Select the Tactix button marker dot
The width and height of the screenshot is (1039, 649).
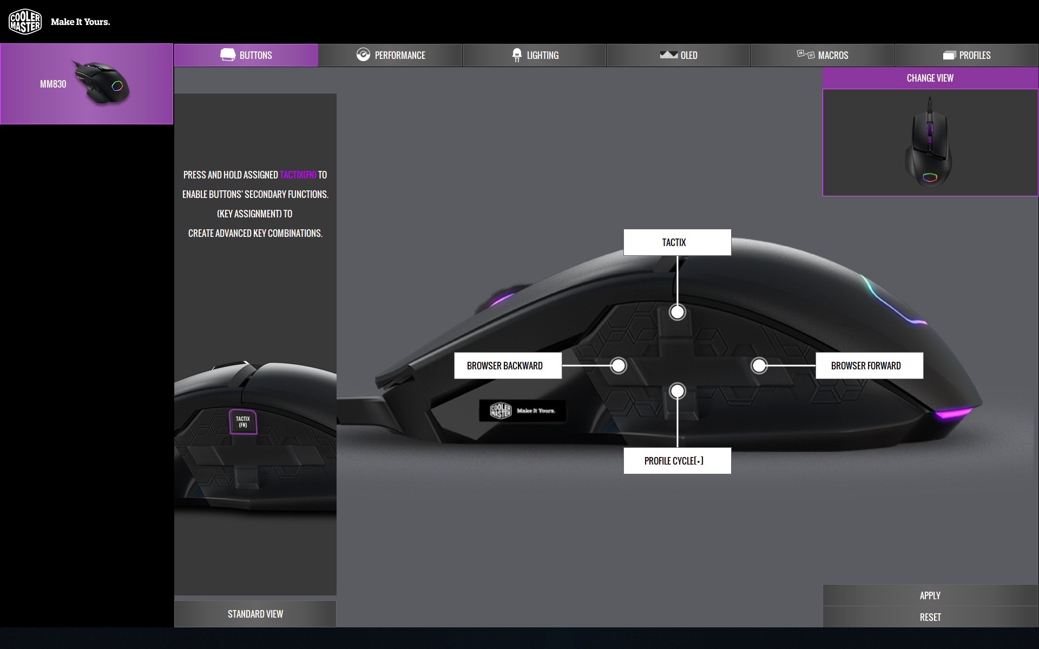pos(677,312)
